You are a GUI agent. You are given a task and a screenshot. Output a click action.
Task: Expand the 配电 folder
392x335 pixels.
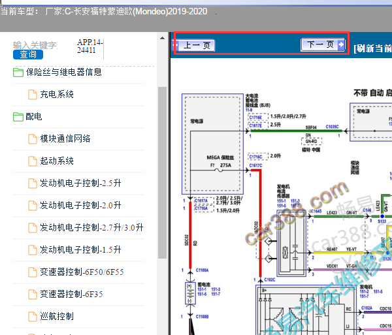pos(34,117)
